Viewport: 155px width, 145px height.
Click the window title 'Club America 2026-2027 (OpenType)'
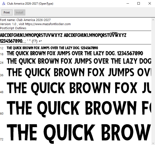click(x=30, y=4)
